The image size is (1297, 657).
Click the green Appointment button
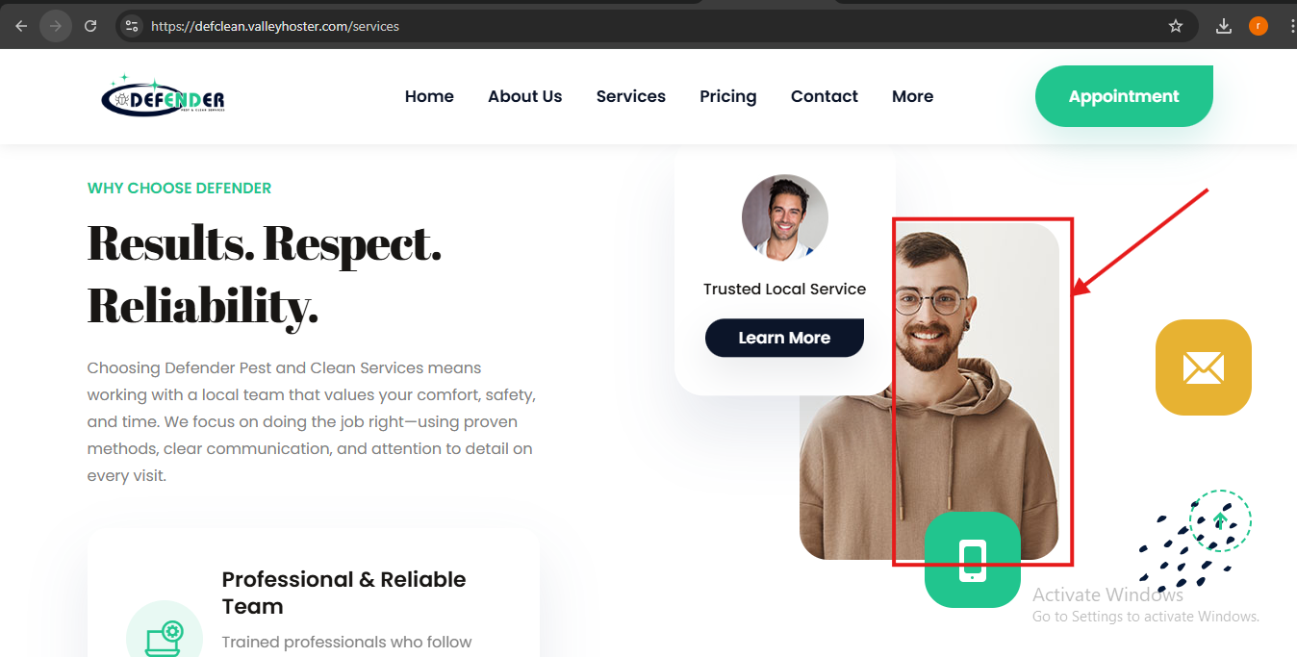click(x=1124, y=96)
